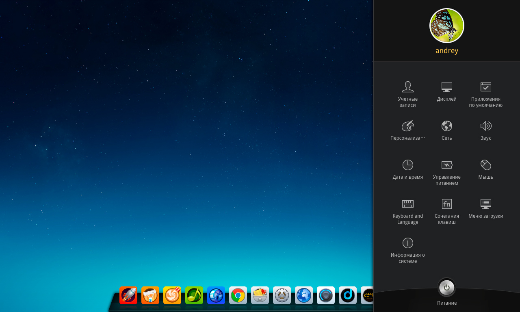
Task: Open Сеть network settings
Action: [446, 130]
